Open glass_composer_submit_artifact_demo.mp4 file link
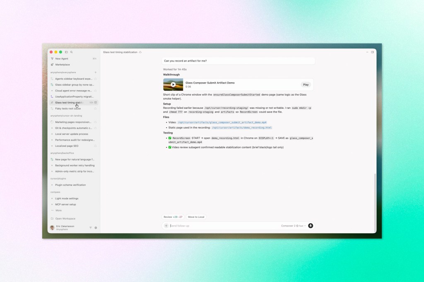 [x=222, y=122]
